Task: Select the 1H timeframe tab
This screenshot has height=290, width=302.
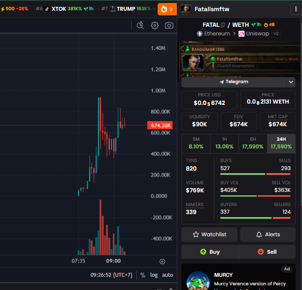Action: click(x=224, y=143)
